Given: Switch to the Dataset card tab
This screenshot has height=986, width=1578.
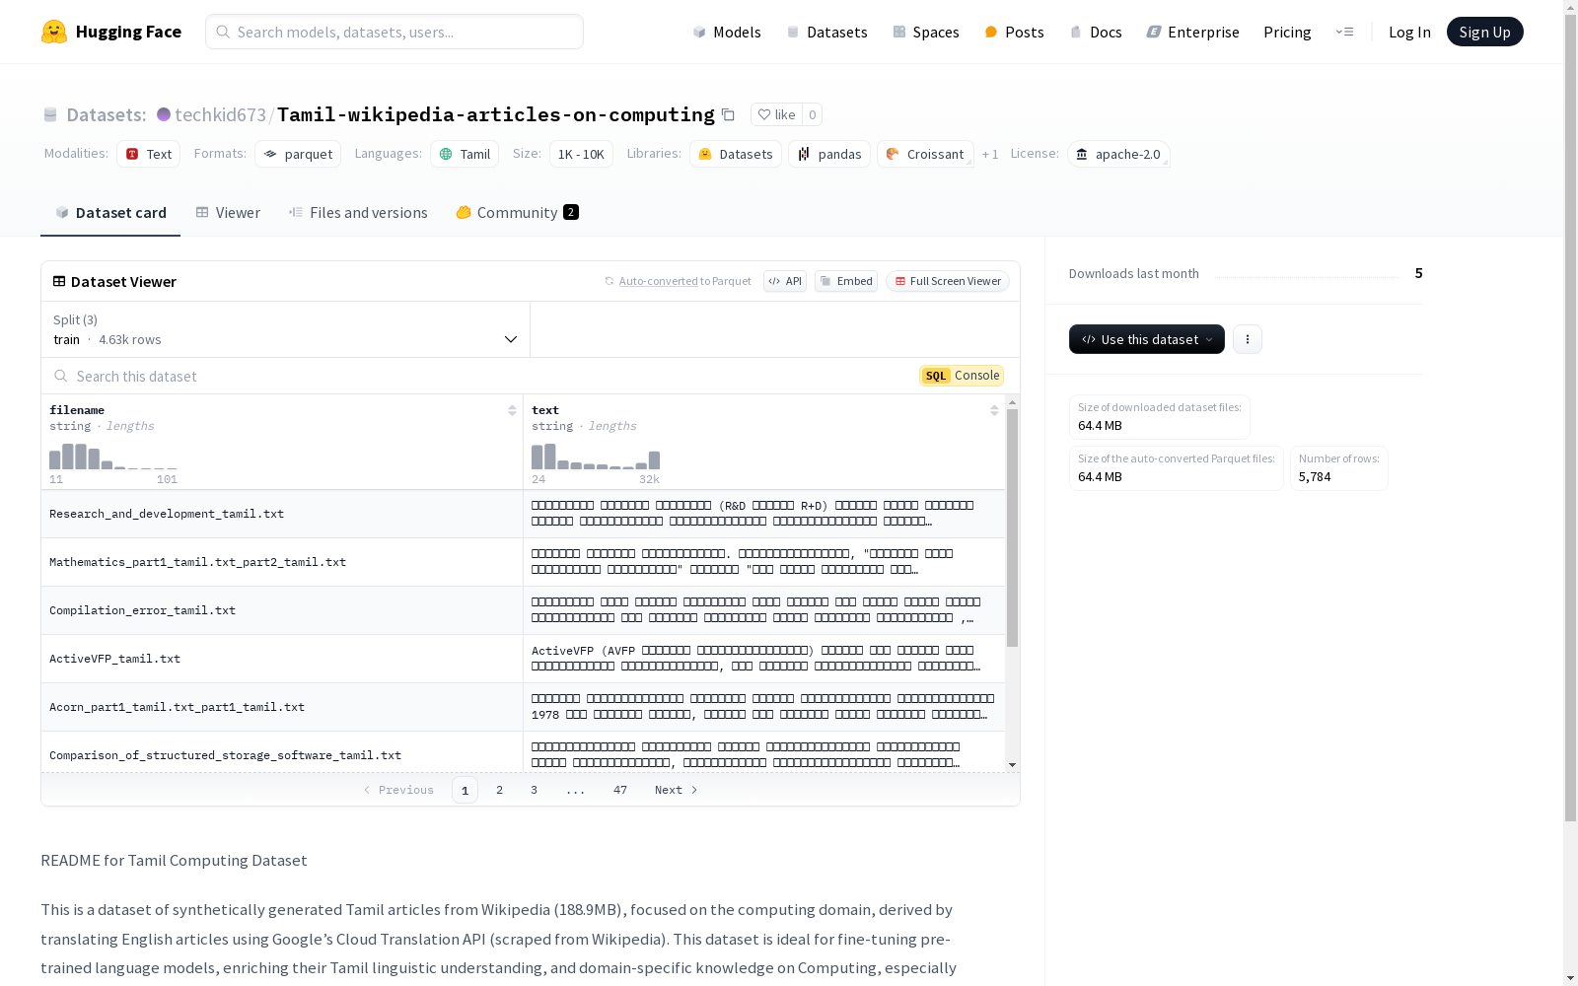Looking at the screenshot, I should click(110, 213).
